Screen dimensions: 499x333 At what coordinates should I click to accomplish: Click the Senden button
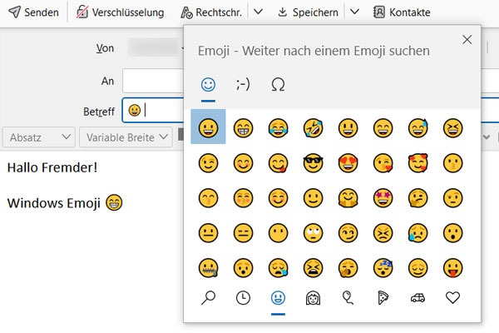pyautogui.click(x=33, y=12)
